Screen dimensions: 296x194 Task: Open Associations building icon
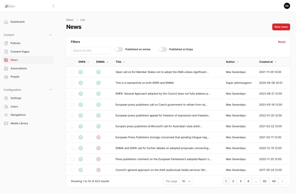pyautogui.click(x=6, y=68)
